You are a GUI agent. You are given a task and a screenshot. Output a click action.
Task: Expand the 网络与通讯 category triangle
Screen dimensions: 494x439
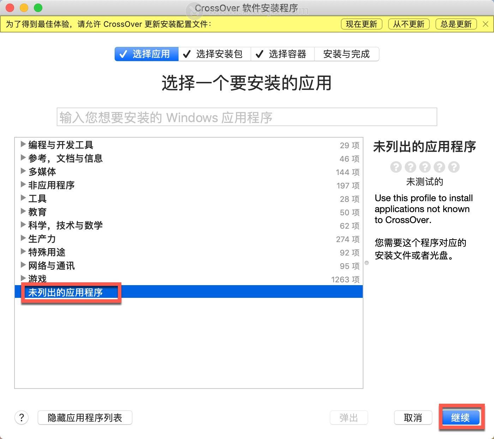[x=23, y=265]
